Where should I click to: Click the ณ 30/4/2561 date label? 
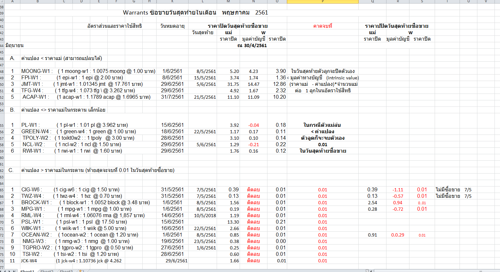click(x=252, y=45)
